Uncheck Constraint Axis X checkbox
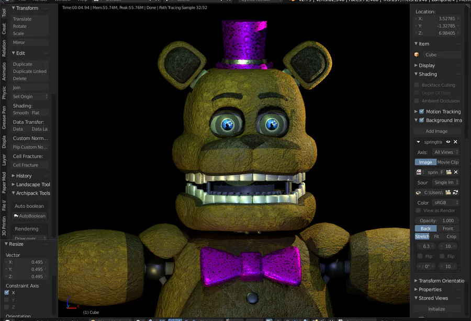The height and width of the screenshot is (321, 471). (x=7, y=292)
